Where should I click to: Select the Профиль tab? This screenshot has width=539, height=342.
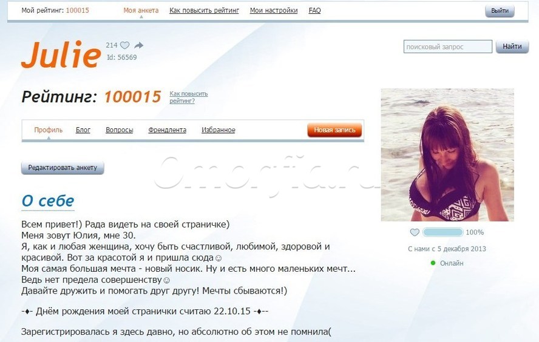click(x=49, y=130)
